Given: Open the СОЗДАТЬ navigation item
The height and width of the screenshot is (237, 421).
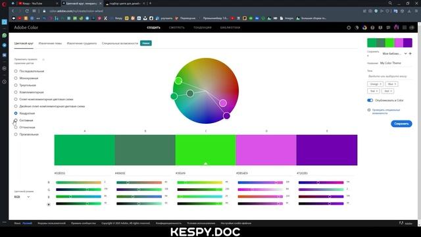Looking at the screenshot, I should pyautogui.click(x=153, y=28).
